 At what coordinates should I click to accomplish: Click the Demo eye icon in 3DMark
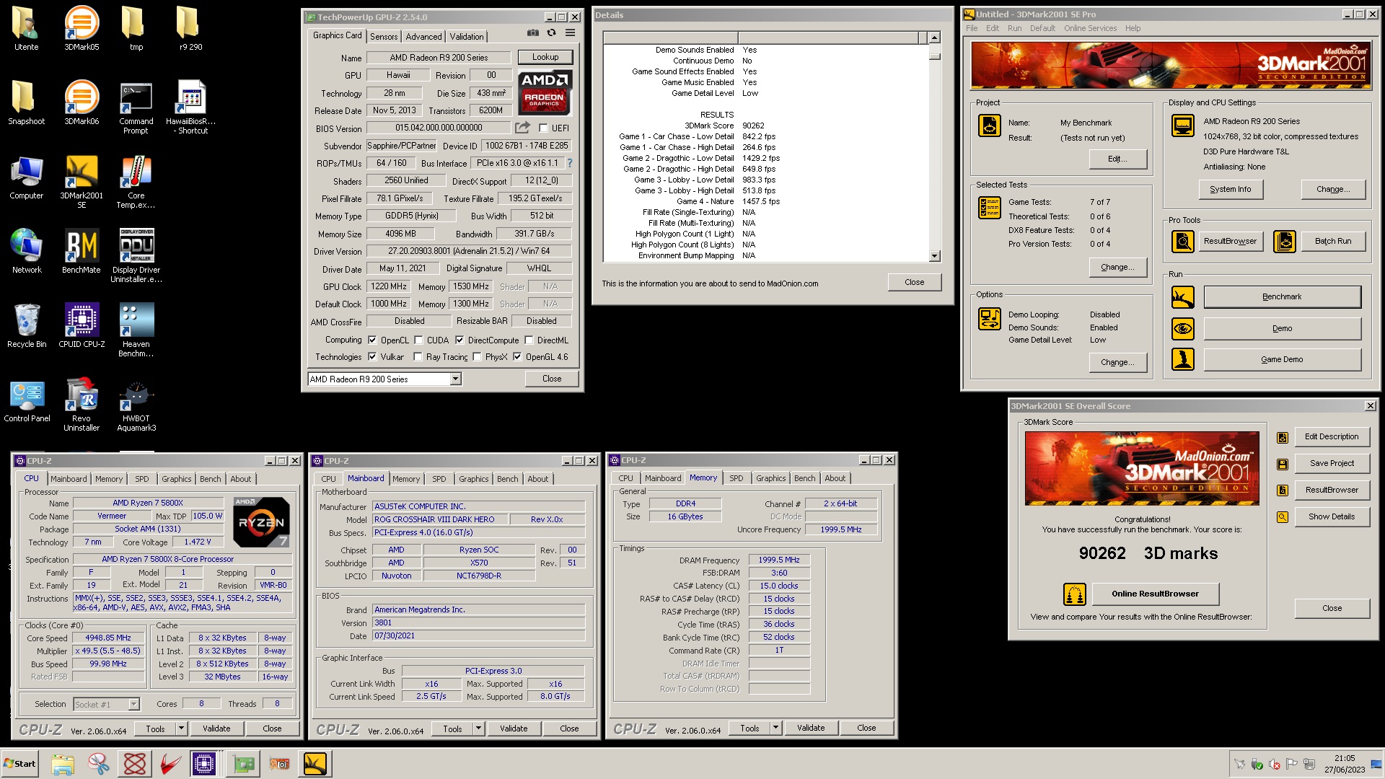pos(1183,328)
